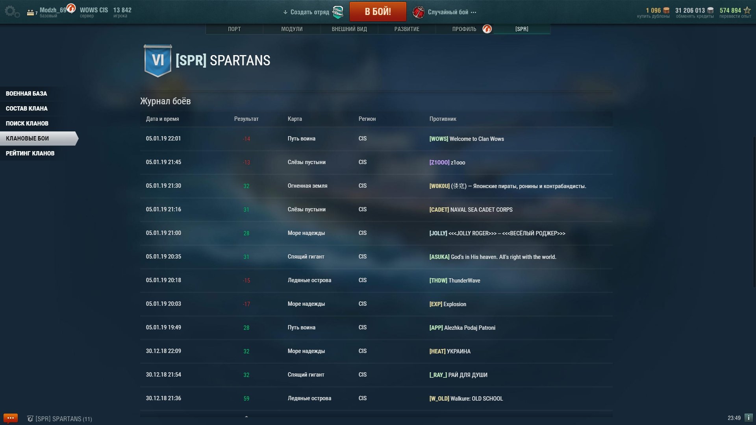Click opponent [HEAT] УКРАИНА
Screen dimensions: 756x425
coord(450,351)
